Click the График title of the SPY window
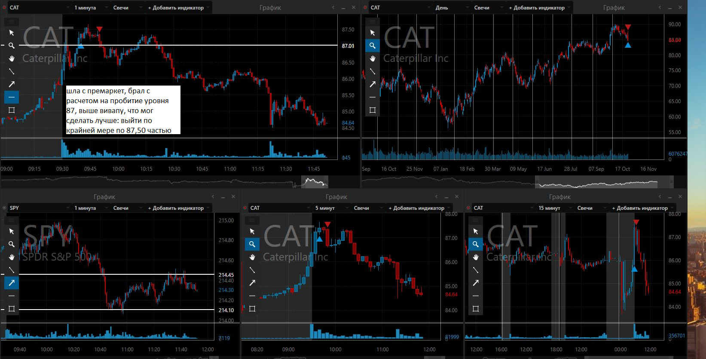The image size is (706, 359). pyautogui.click(x=104, y=197)
